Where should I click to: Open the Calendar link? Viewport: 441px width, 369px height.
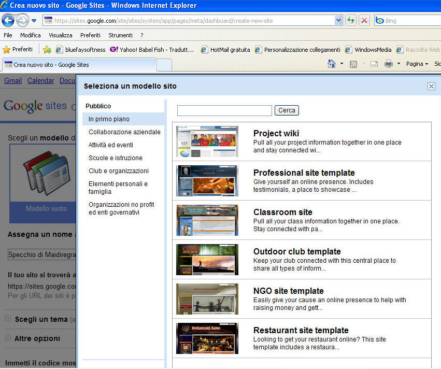pos(41,81)
